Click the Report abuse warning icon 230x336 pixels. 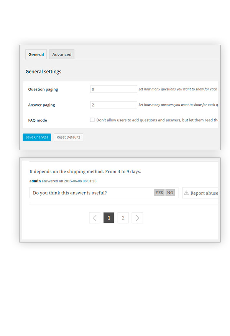click(x=186, y=193)
